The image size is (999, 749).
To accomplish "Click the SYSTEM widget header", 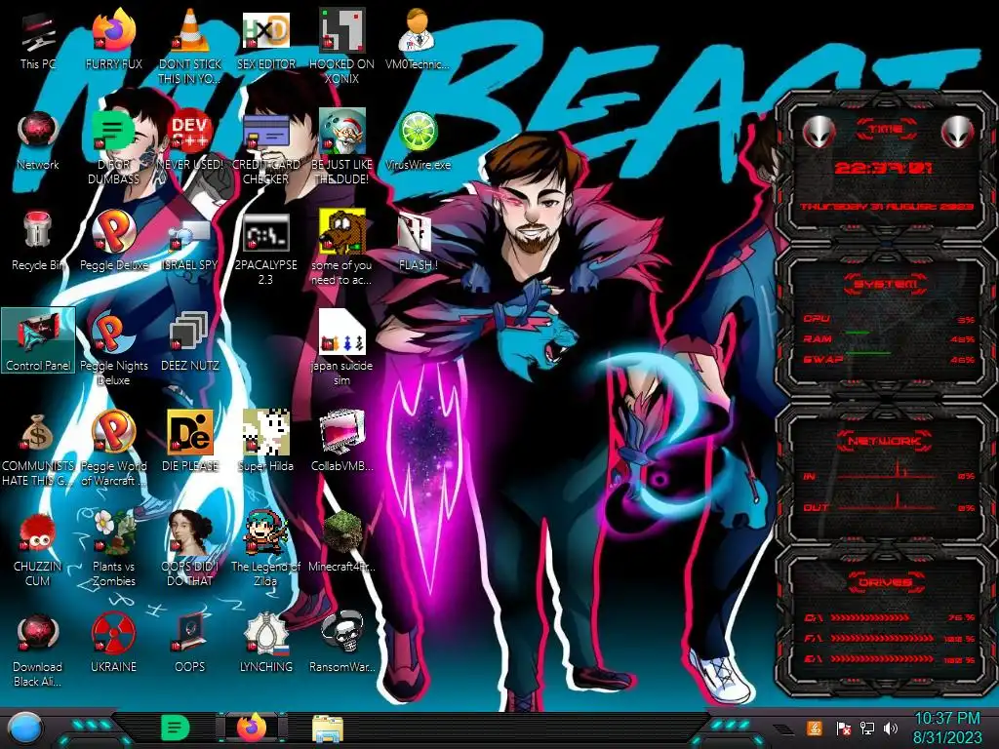I will click(x=885, y=284).
